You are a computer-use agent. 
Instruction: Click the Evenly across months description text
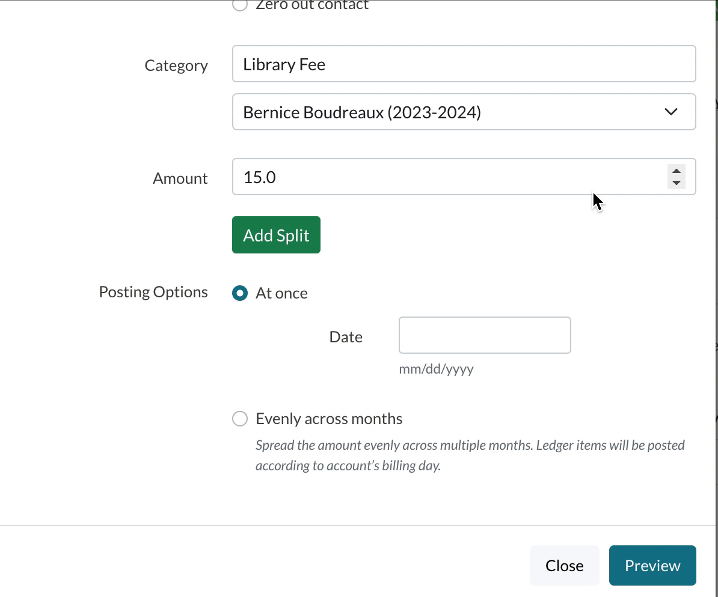tap(469, 455)
